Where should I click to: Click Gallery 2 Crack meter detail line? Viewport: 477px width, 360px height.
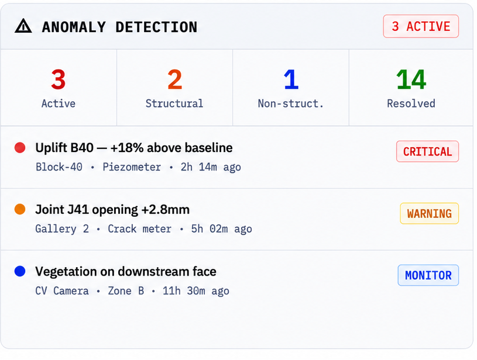point(143,229)
